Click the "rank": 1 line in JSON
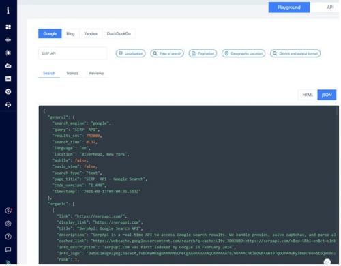Image resolution: width=341 pixels, height=266 pixels. click(68, 259)
